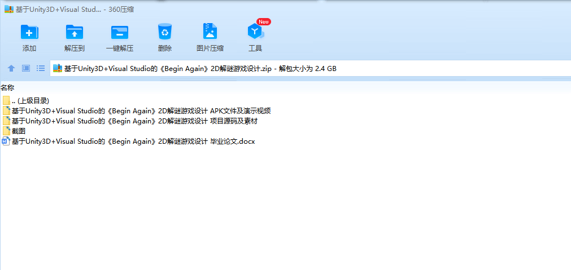Click the docx file icon of 毕业论文
This screenshot has width=571, height=270.
(x=6, y=141)
